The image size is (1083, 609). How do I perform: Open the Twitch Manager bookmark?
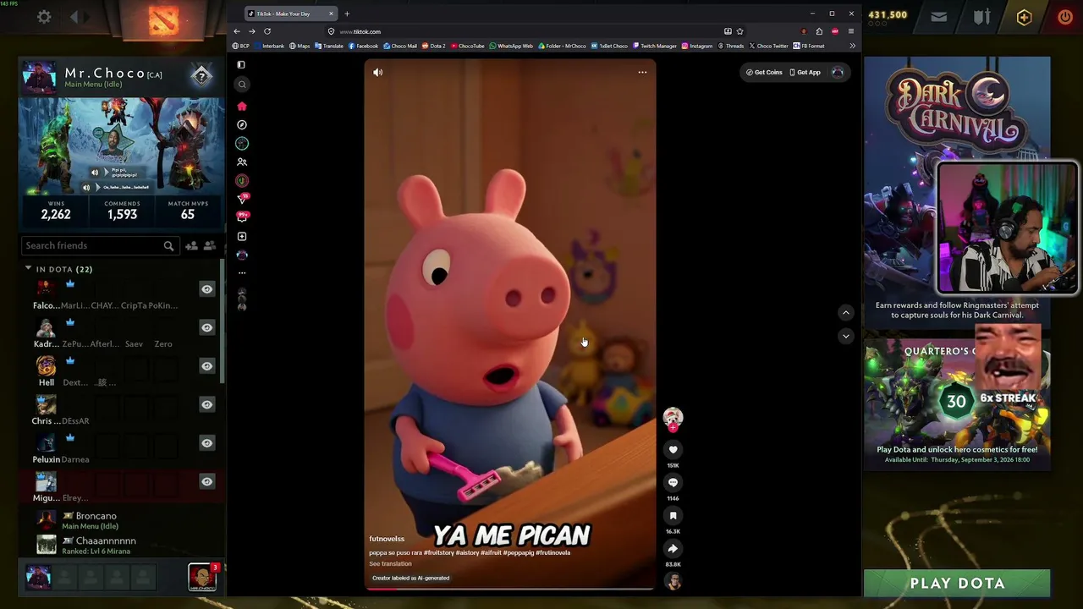click(x=654, y=46)
